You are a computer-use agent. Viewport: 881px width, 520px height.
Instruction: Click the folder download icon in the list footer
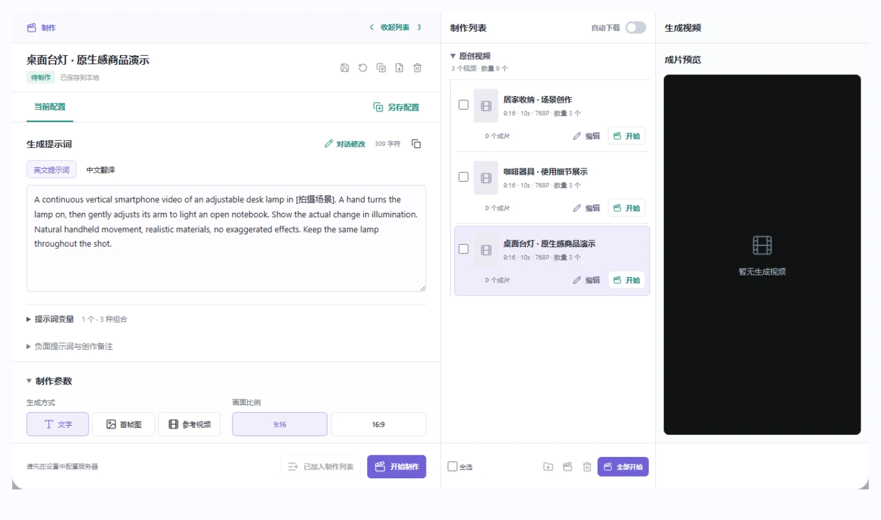click(x=548, y=467)
